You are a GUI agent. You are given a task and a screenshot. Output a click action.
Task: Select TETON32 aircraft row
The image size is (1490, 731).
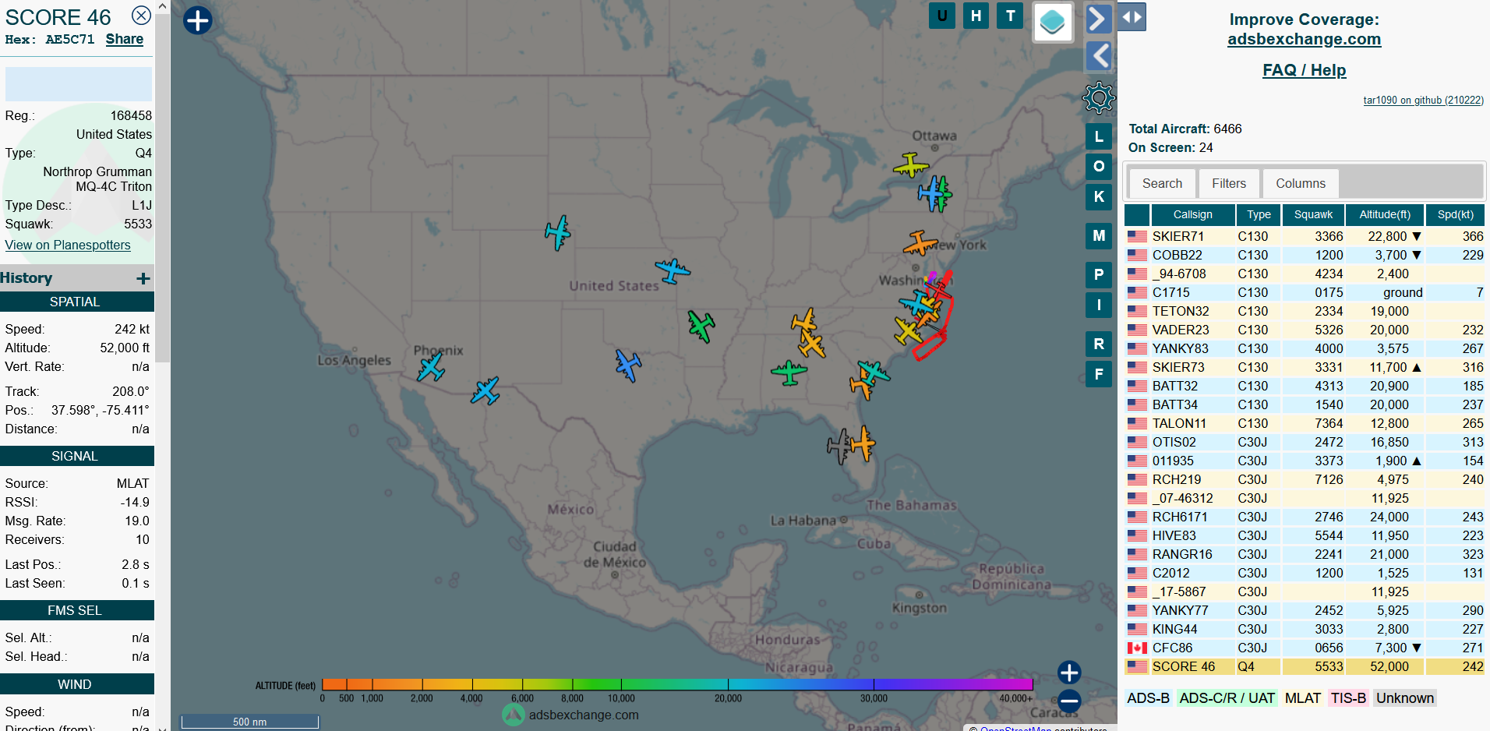point(1305,311)
